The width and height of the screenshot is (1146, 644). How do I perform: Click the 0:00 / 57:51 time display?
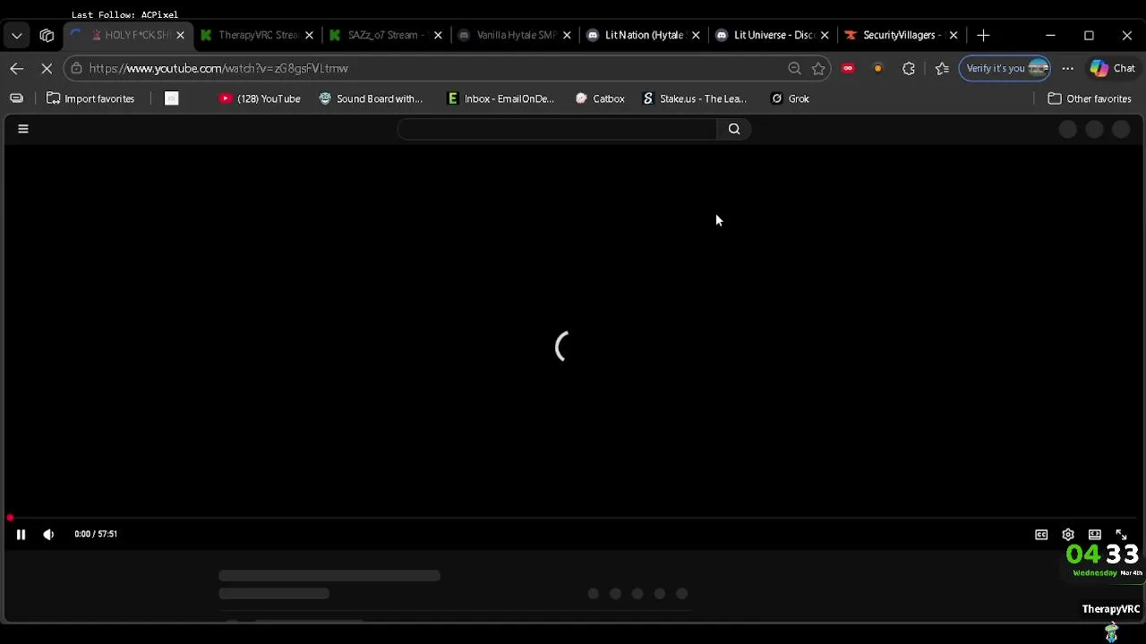tap(96, 534)
